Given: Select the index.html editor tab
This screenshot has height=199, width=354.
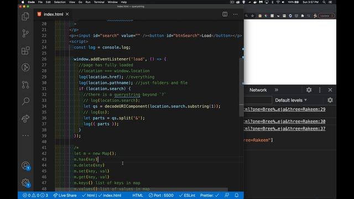Looking at the screenshot, I should pos(53,14).
